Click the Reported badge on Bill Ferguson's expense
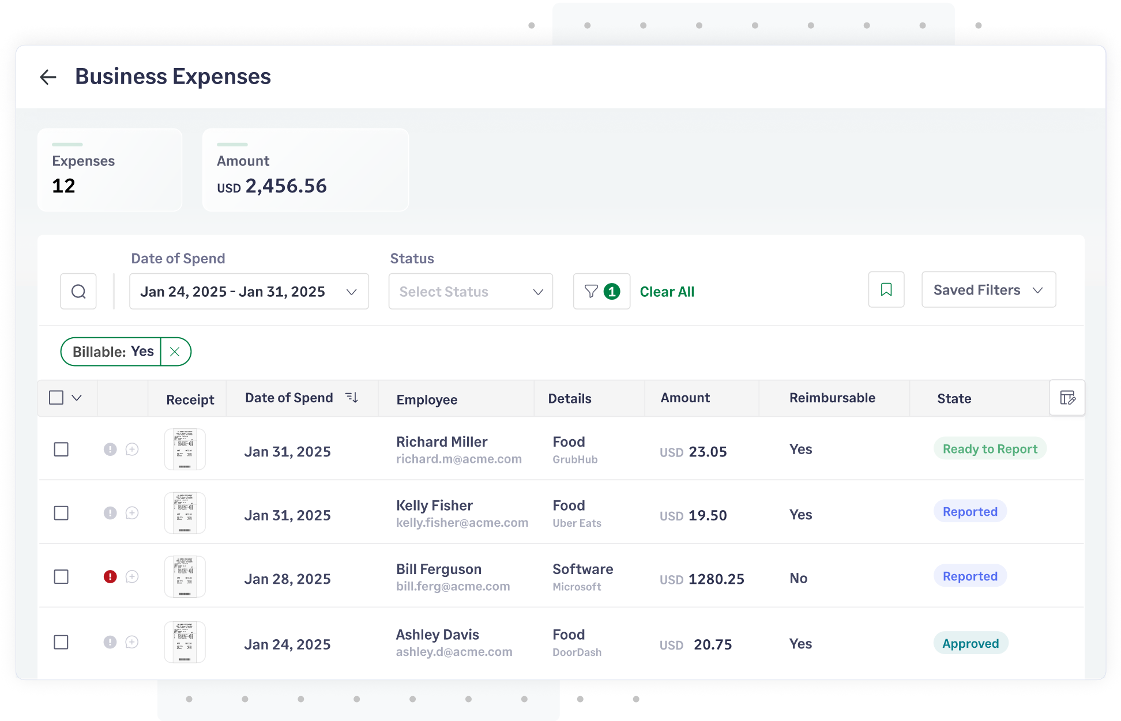 coord(969,576)
